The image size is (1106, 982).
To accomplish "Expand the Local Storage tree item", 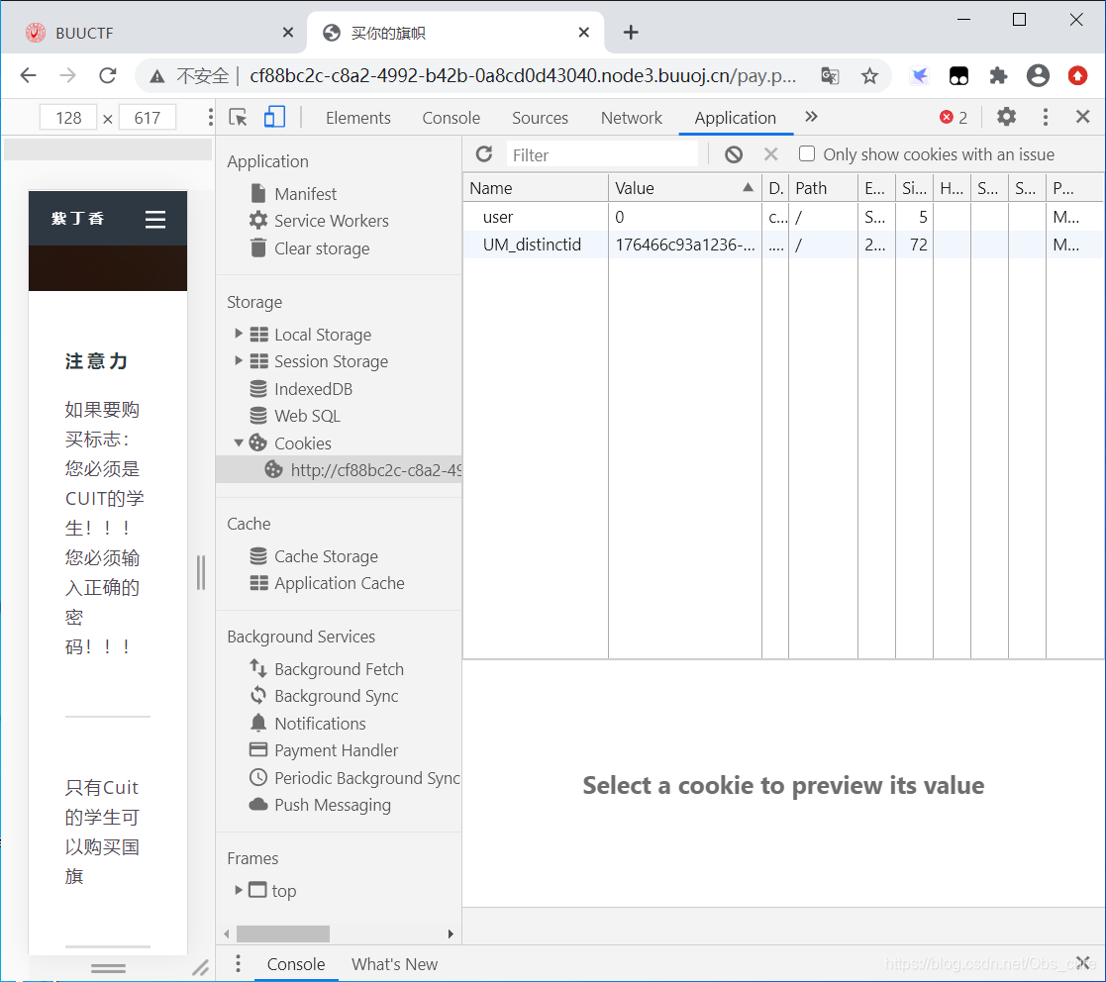I will point(239,334).
